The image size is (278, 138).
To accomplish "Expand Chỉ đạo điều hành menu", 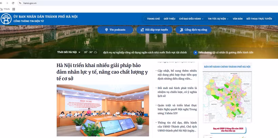I will click(191, 19).
